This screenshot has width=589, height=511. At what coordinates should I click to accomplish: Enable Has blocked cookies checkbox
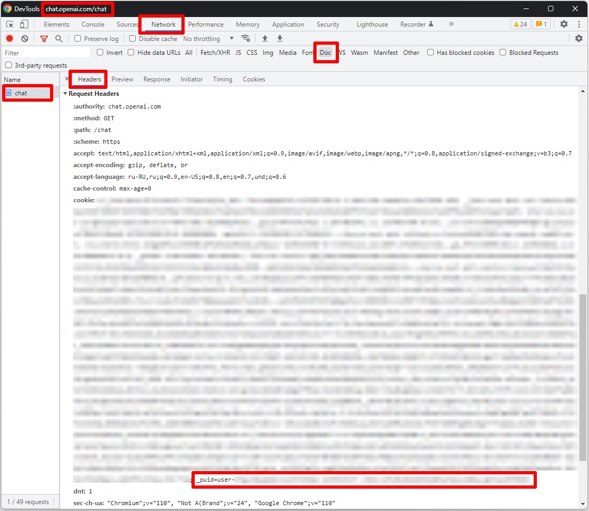point(430,52)
